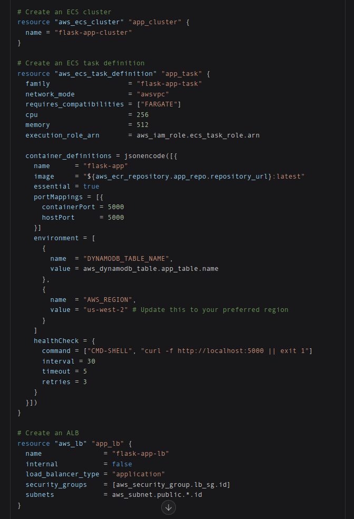Click the cpu value 256
354x519 pixels.
click(x=143, y=114)
